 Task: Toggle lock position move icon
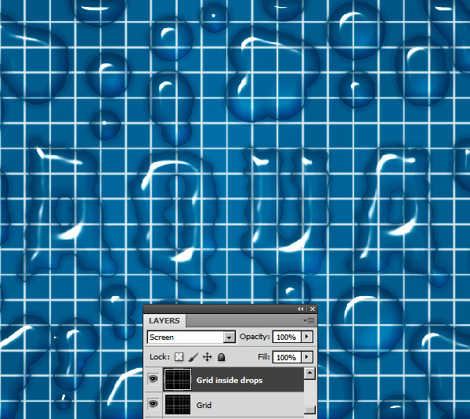tap(208, 357)
